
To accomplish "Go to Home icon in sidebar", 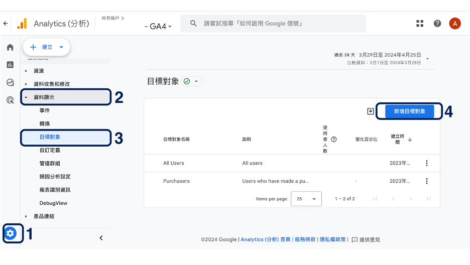I will 10,47.
